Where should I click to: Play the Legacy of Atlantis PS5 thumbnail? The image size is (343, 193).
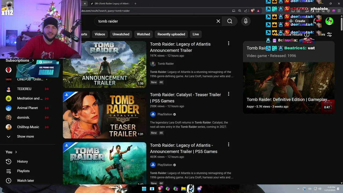pos(105,164)
